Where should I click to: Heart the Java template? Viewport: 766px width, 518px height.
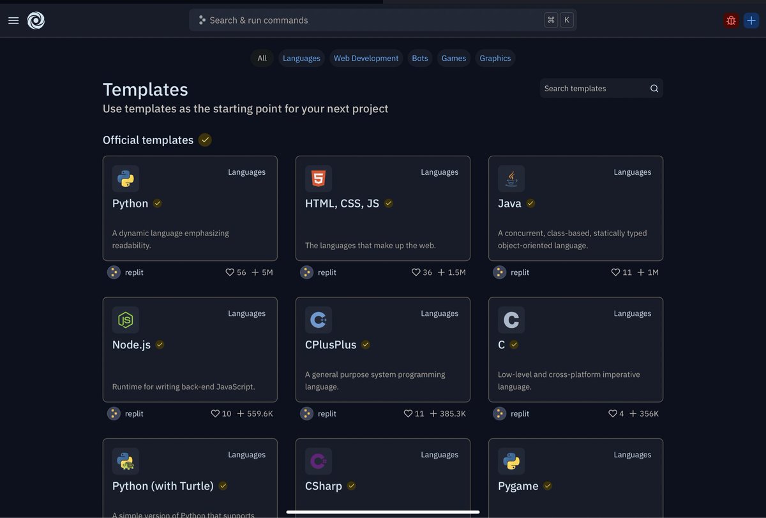(x=615, y=272)
